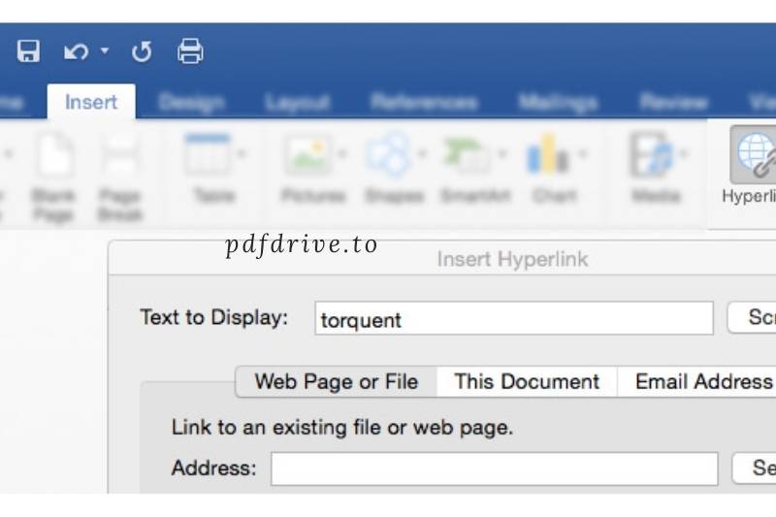
Task: Click the ScreenTip button beside Text to Display
Action: [x=752, y=317]
